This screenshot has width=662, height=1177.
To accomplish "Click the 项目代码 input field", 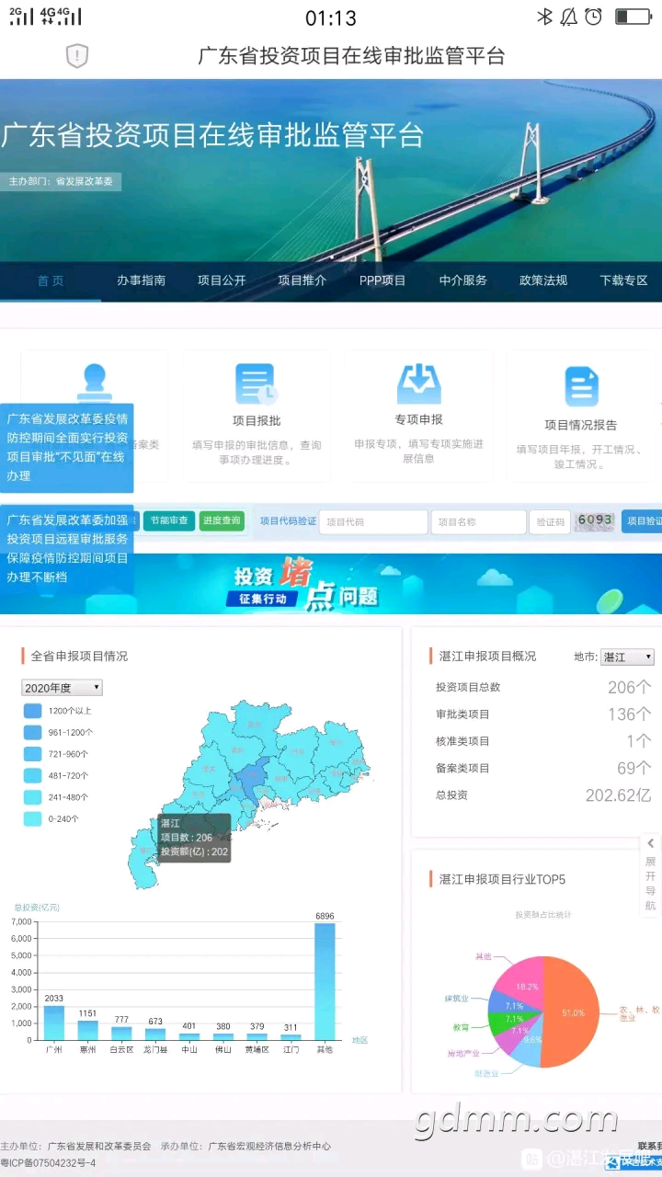I will coord(375,521).
